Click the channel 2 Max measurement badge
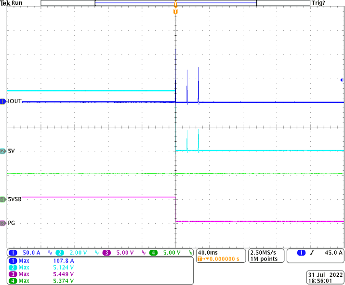Viewport: 345px width, 285px height. [13, 268]
